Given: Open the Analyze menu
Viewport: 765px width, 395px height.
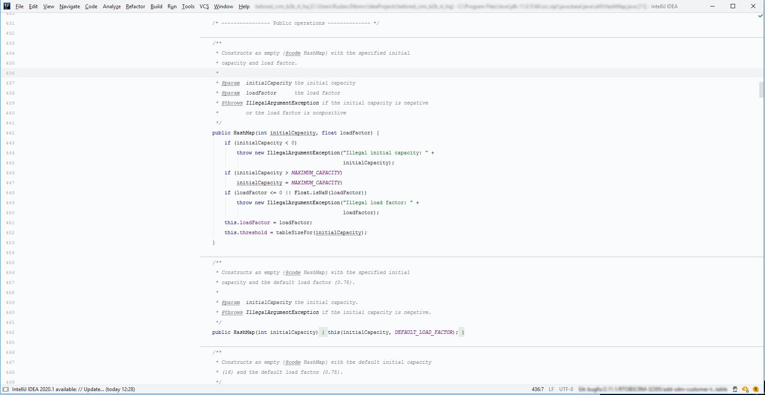Looking at the screenshot, I should pyautogui.click(x=112, y=7).
